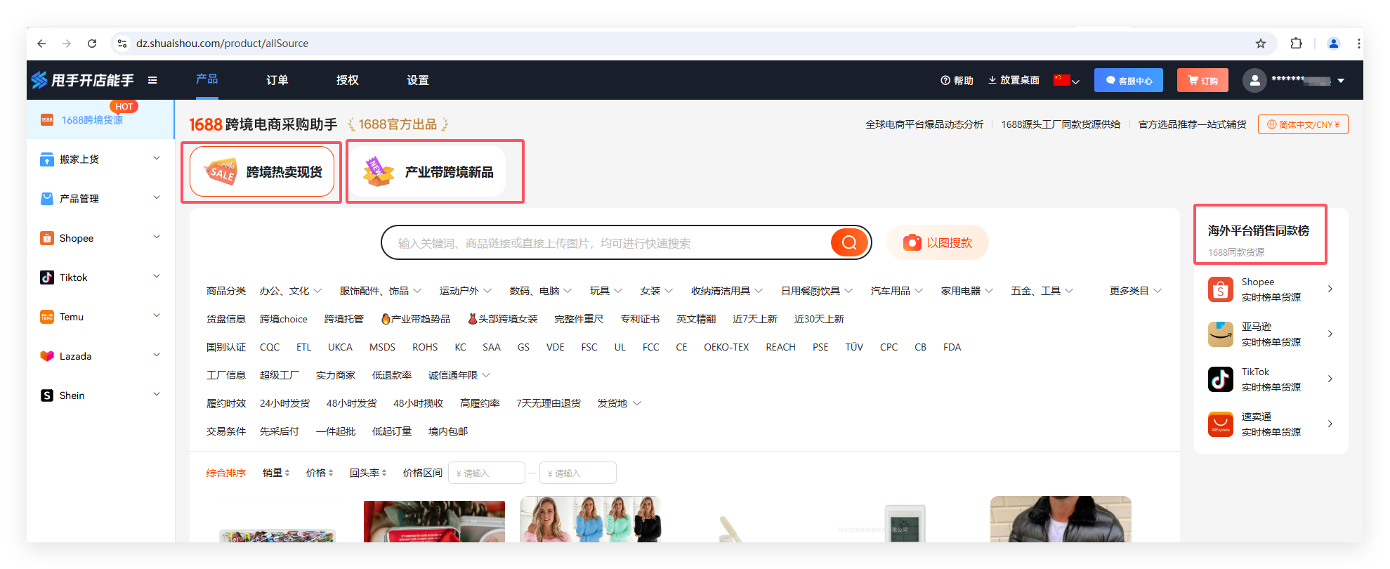Toggle the 近7天上新 filter
Image resolution: width=1390 pixels, height=569 pixels.
tap(755, 319)
